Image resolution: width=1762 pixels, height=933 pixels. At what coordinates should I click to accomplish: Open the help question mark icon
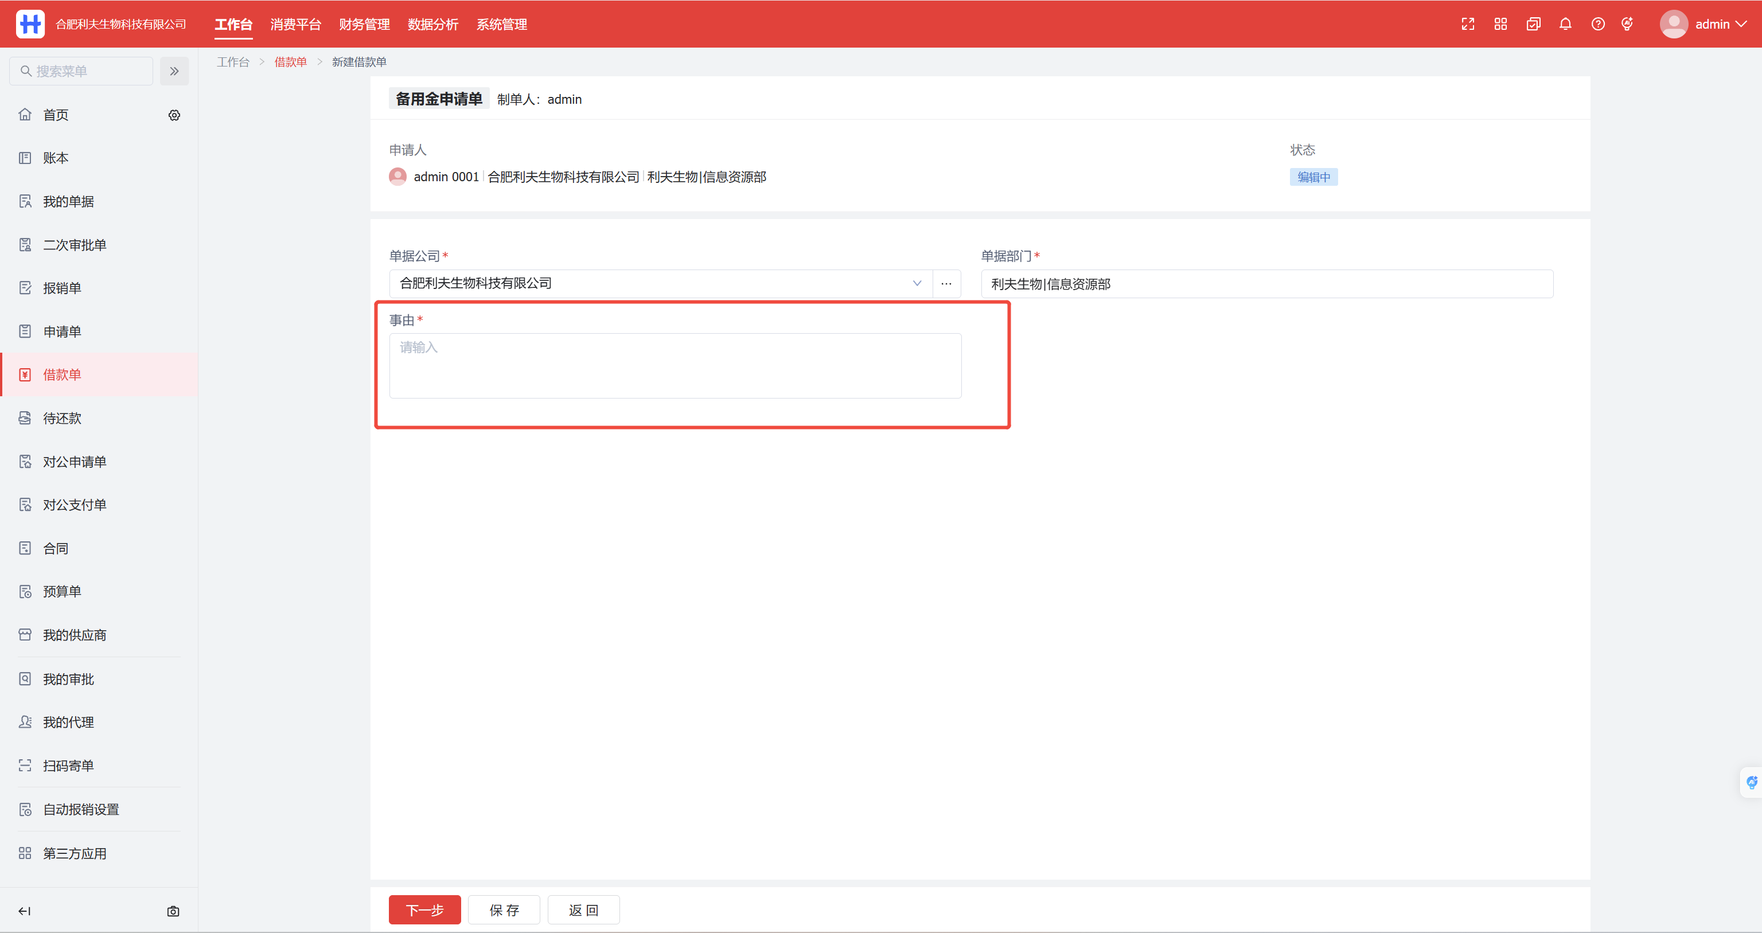point(1598,25)
